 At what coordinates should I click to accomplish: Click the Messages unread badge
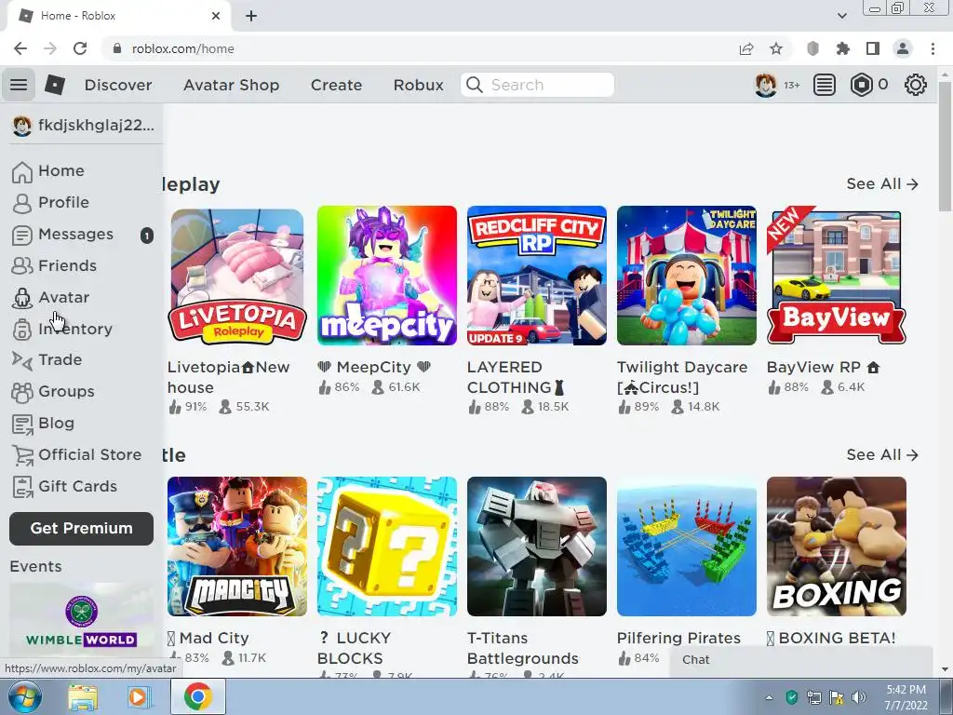tap(146, 235)
